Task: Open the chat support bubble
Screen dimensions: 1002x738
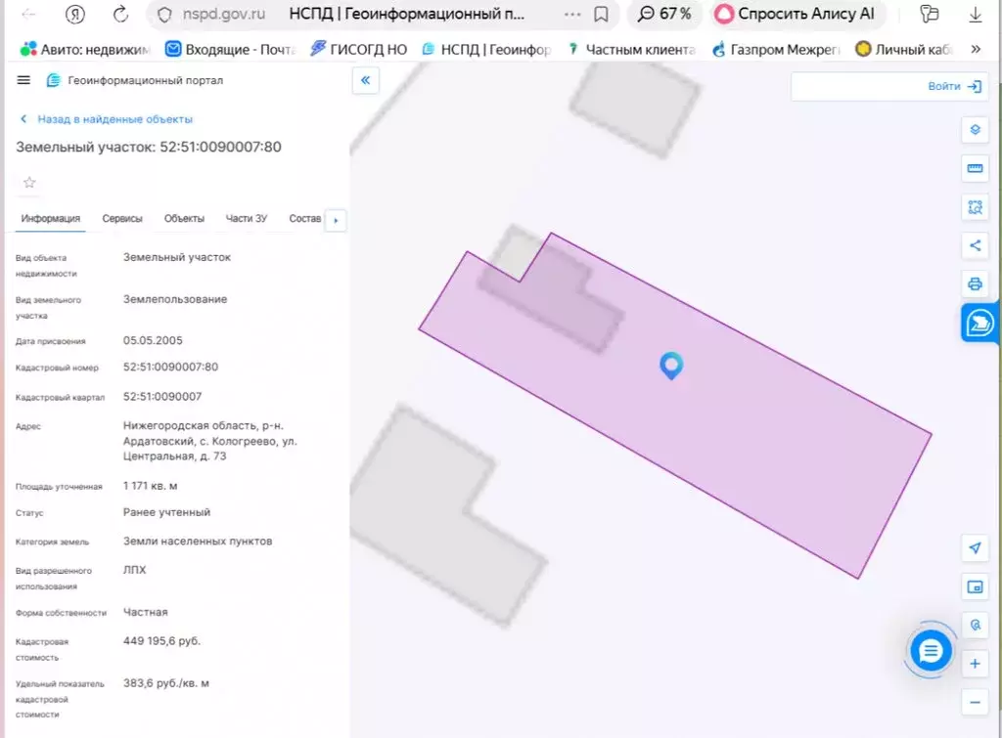Action: tap(930, 650)
